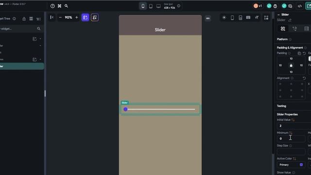Toggle device frame phone icon
This screenshot has height=175, width=311.
tap(232, 17)
